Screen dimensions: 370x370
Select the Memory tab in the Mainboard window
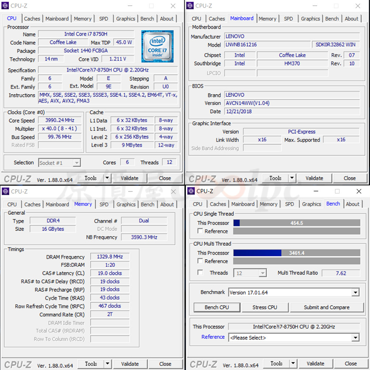coord(267,19)
